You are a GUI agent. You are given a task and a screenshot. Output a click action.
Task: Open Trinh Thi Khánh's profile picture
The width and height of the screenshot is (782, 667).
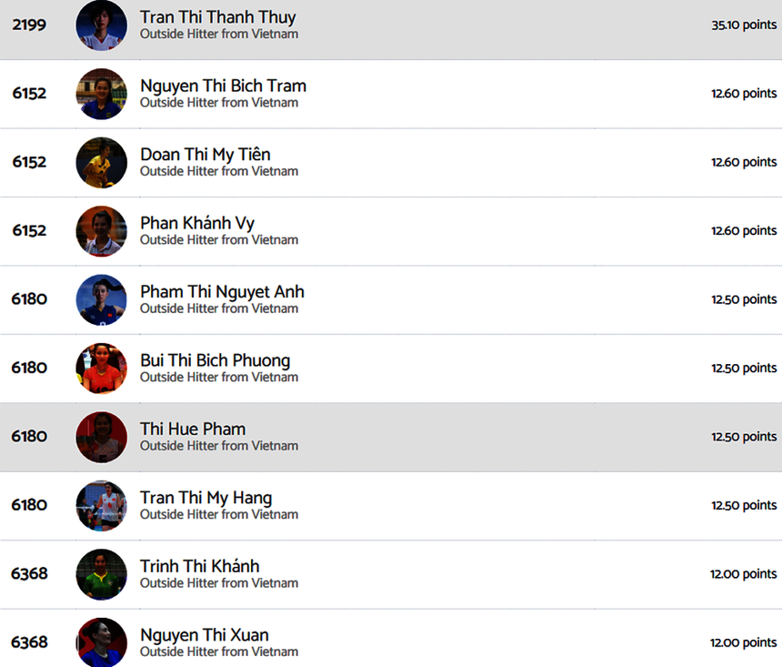101,574
